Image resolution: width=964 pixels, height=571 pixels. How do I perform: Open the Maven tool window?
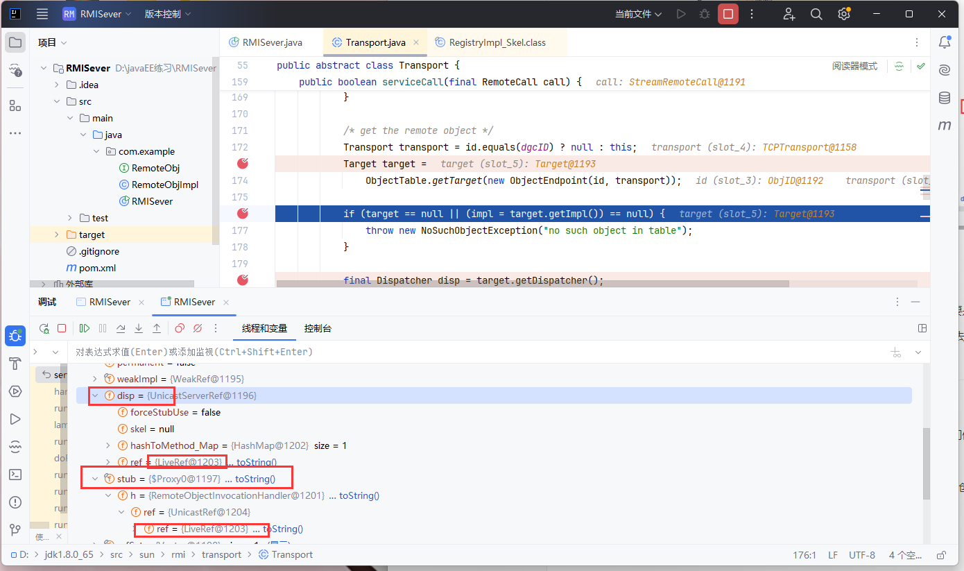point(944,126)
